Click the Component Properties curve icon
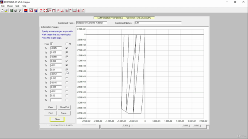Viewport: 248px width, 139px height. (x=50, y=10)
